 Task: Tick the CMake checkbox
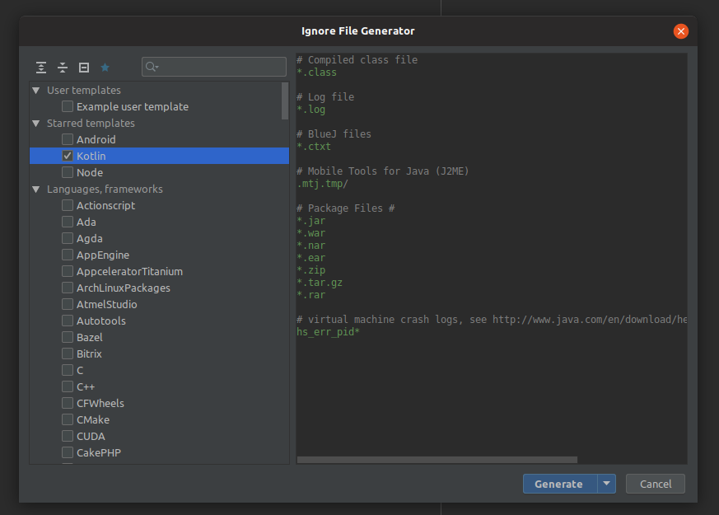[68, 419]
